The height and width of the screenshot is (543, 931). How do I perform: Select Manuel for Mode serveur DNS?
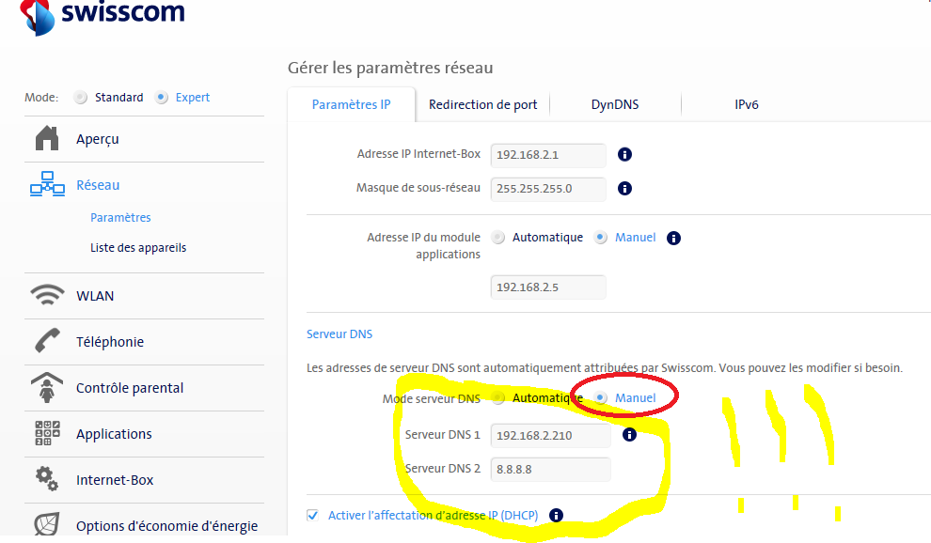601,398
